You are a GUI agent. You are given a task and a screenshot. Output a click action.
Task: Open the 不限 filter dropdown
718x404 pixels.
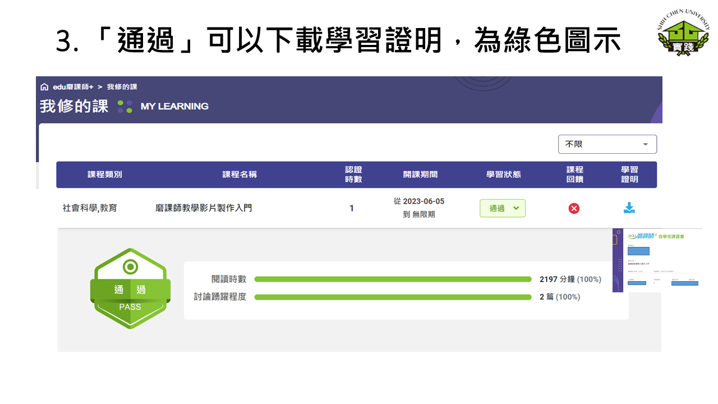coord(607,144)
